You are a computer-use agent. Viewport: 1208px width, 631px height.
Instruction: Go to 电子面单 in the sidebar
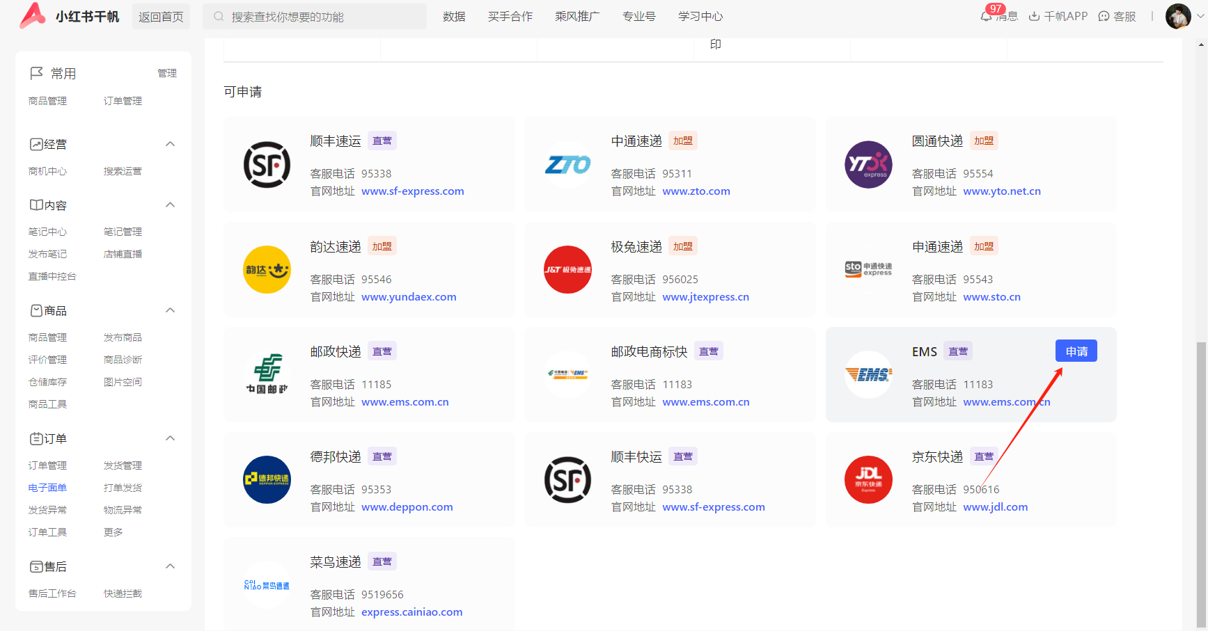[47, 488]
